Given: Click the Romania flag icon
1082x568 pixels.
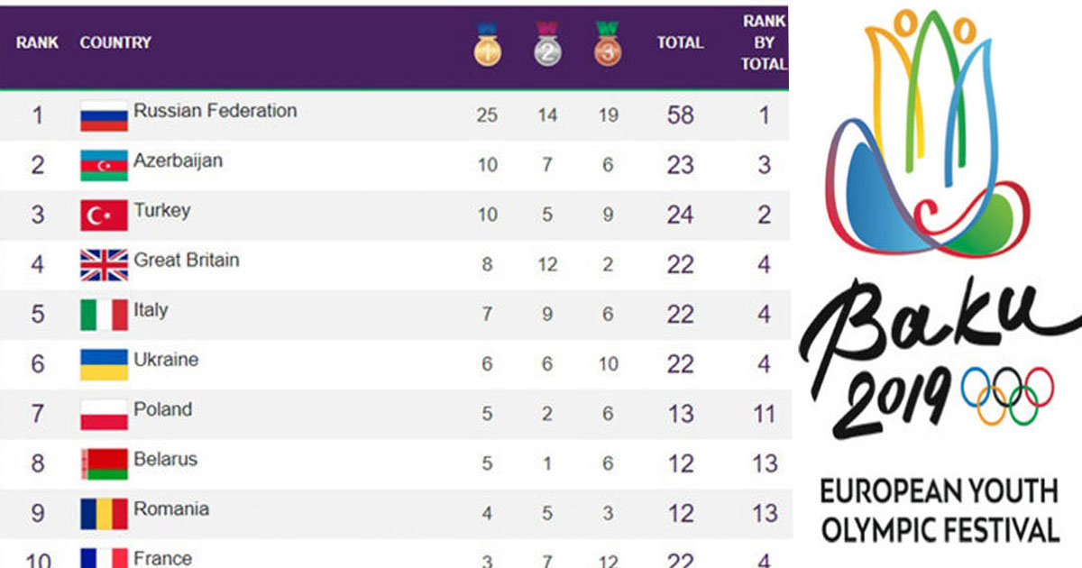Looking at the screenshot, I should (x=104, y=514).
